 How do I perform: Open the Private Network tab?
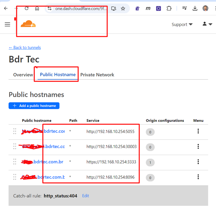(97, 75)
